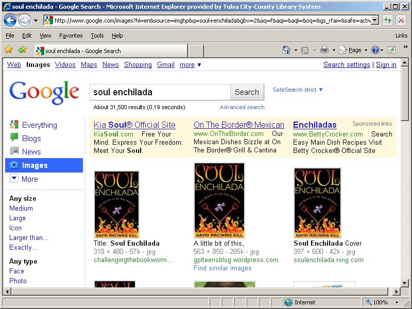This screenshot has height=309, width=412.
Task: Click the Forward navigation arrow
Action: pos(24,21)
